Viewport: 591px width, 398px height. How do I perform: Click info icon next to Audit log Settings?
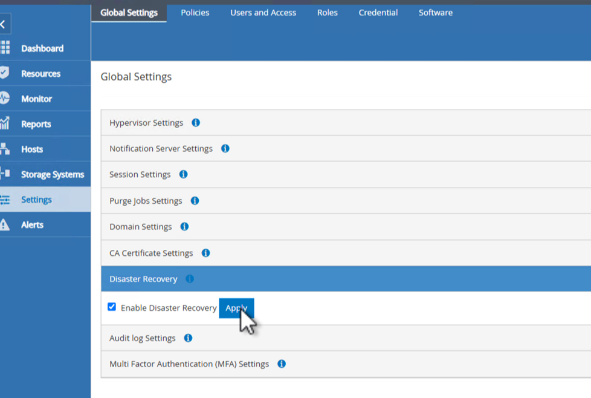188,338
